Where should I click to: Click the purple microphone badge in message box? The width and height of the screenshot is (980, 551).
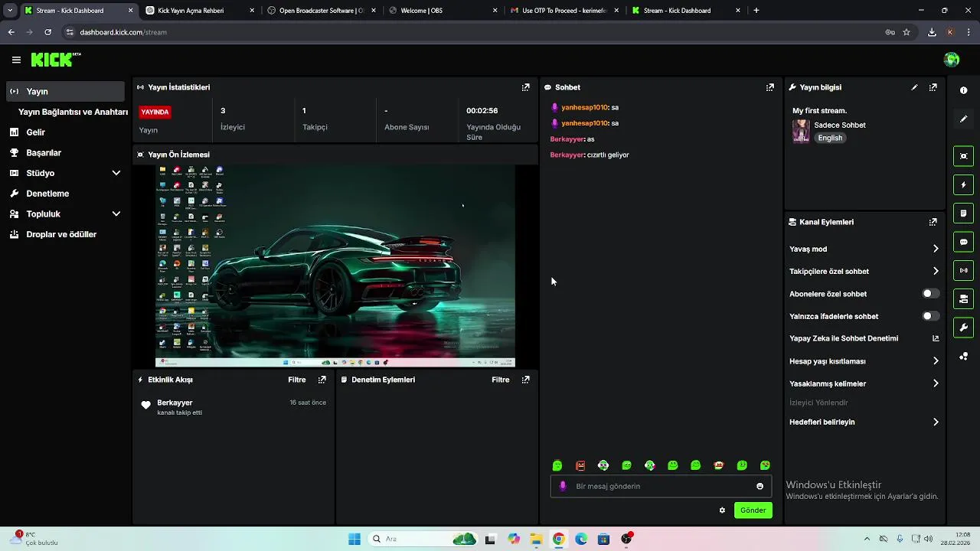[563, 486]
